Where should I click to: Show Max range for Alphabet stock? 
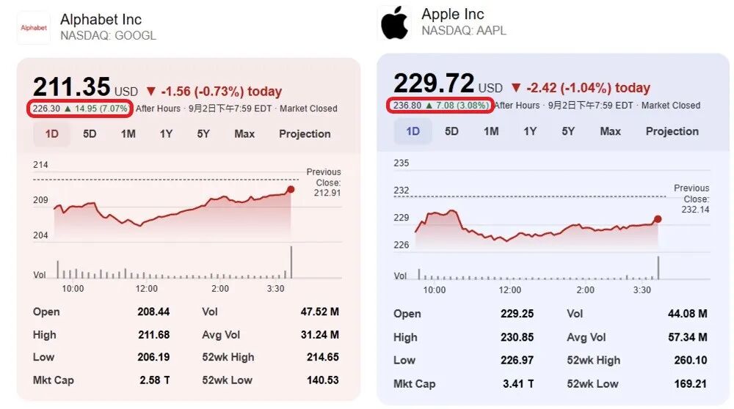[244, 134]
